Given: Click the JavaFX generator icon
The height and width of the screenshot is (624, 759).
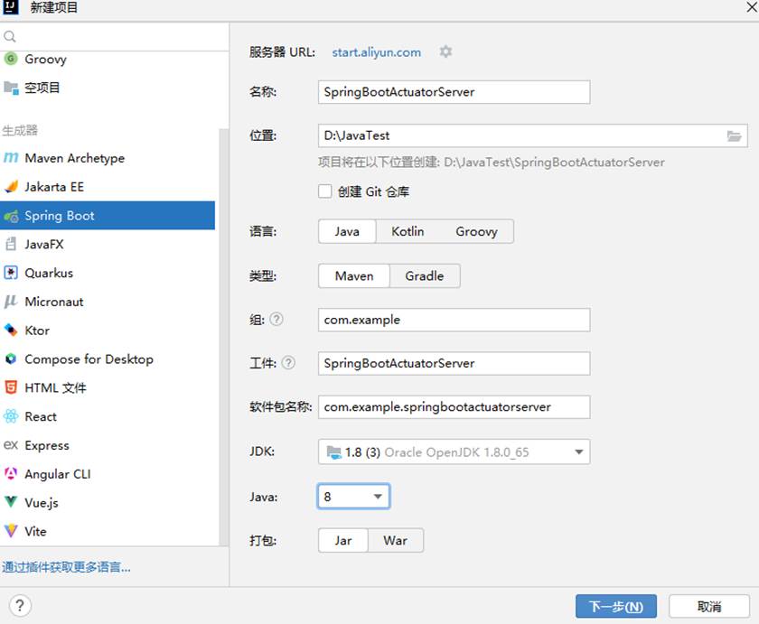Looking at the screenshot, I should tap(11, 245).
